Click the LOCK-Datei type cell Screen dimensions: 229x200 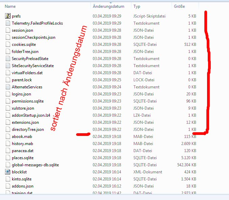point(144,80)
